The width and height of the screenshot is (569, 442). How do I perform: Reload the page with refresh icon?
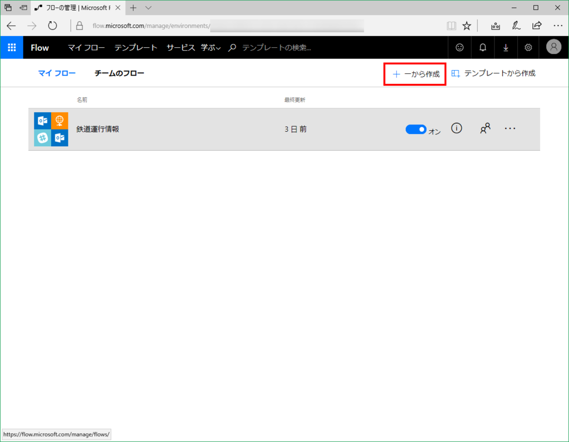(x=53, y=26)
